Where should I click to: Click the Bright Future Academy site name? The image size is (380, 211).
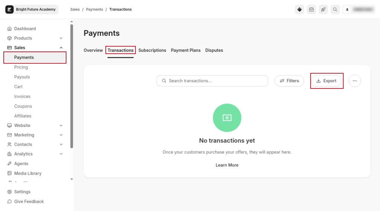coord(36,9)
